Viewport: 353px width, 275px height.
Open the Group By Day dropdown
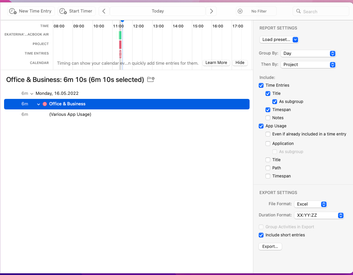pyautogui.click(x=308, y=54)
